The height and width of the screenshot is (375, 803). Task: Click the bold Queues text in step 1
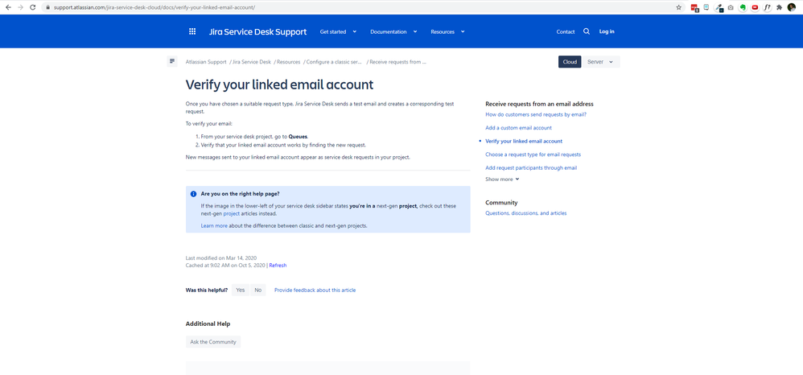(298, 137)
